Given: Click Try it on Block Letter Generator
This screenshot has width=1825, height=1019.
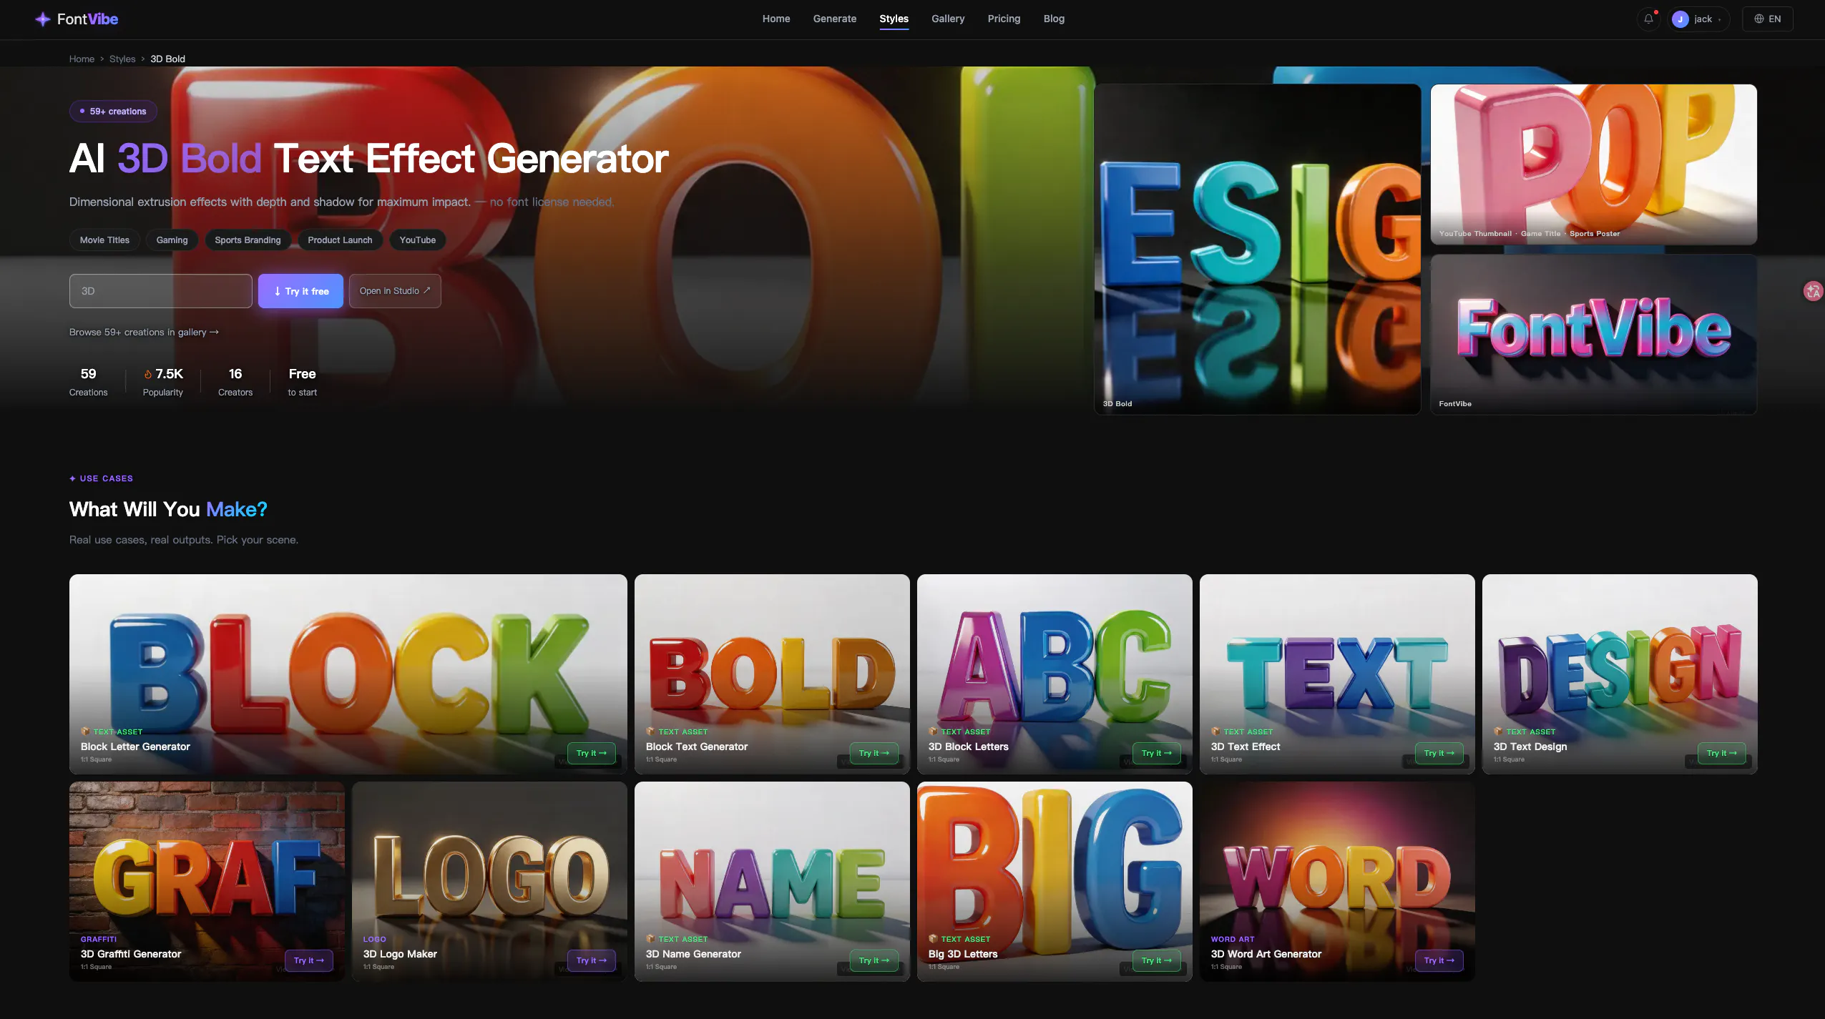Looking at the screenshot, I should pos(591,753).
